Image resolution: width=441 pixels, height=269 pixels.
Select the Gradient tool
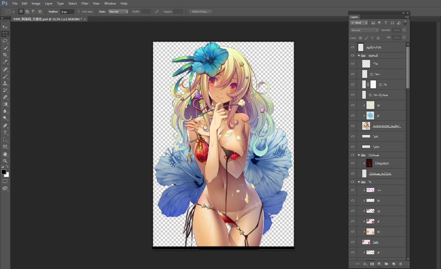coord(5,104)
